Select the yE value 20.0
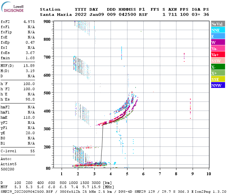This screenshot has width=227, height=194. coord(30,133)
